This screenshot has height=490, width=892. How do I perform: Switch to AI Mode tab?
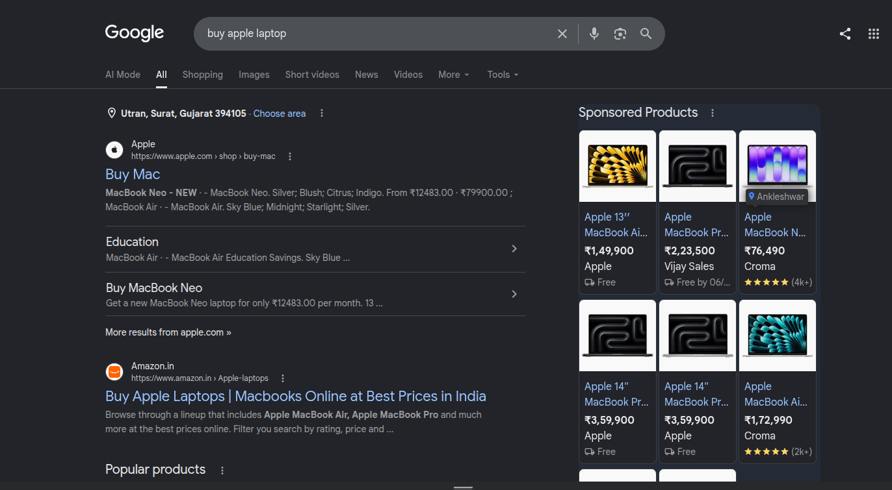(x=123, y=75)
